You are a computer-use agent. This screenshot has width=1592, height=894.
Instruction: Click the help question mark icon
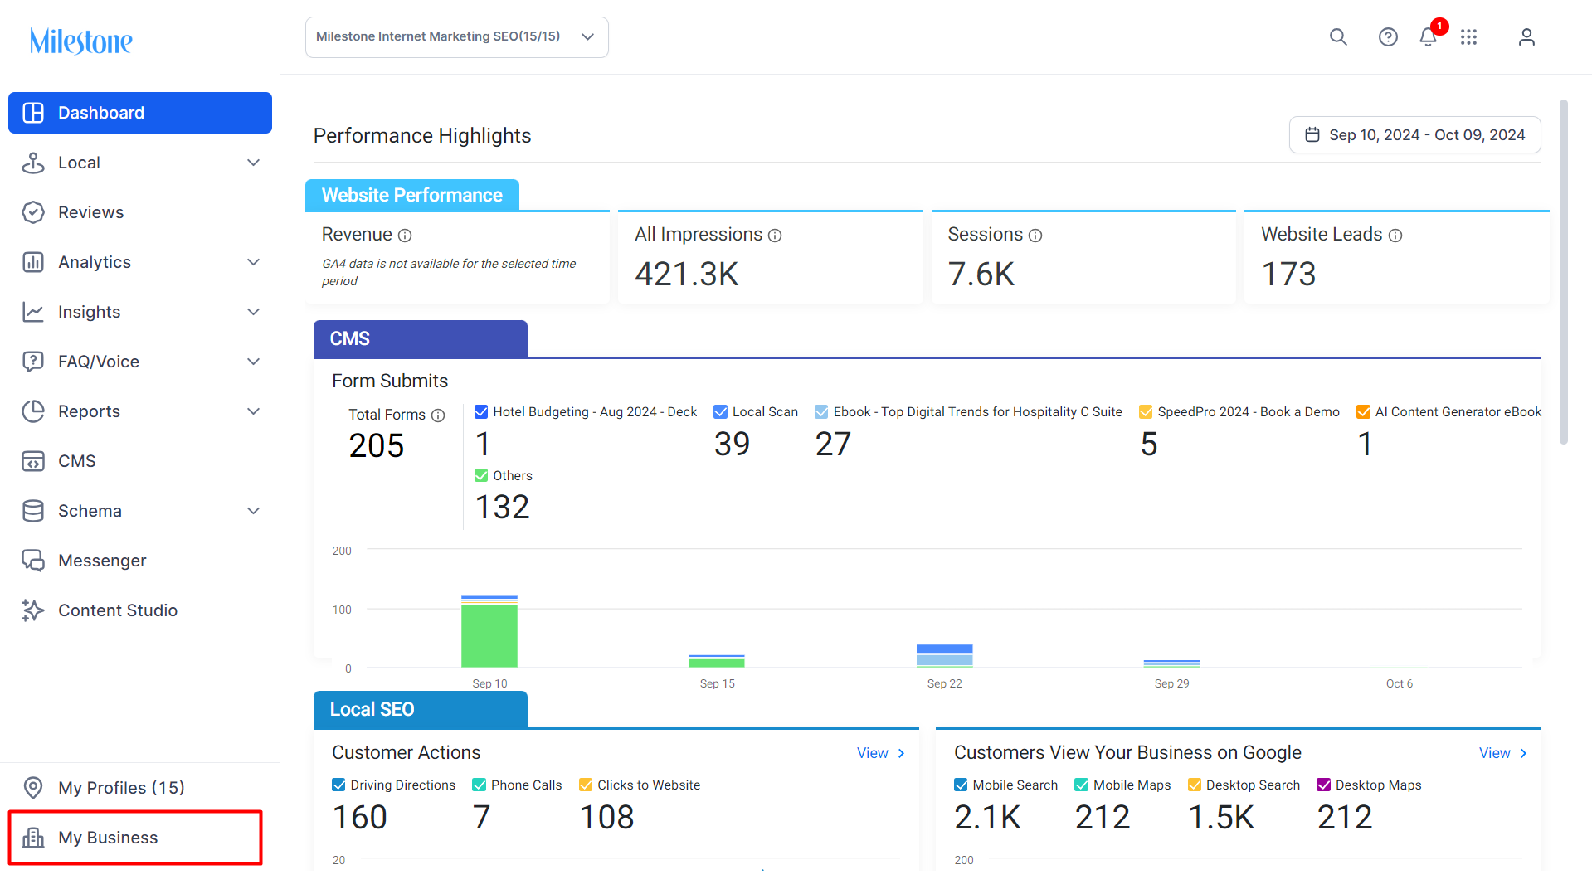1388,37
